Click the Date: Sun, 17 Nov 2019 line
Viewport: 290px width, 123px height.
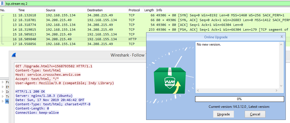[x=50, y=100]
